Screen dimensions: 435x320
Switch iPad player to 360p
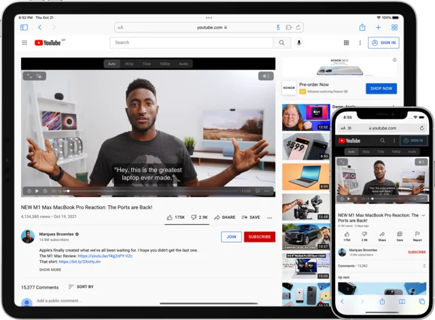pyautogui.click(x=128, y=64)
